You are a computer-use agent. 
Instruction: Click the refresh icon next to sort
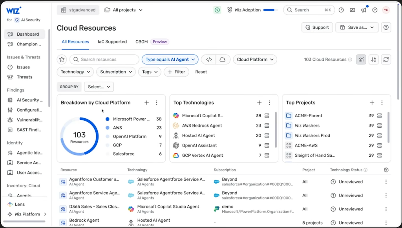[x=386, y=60]
